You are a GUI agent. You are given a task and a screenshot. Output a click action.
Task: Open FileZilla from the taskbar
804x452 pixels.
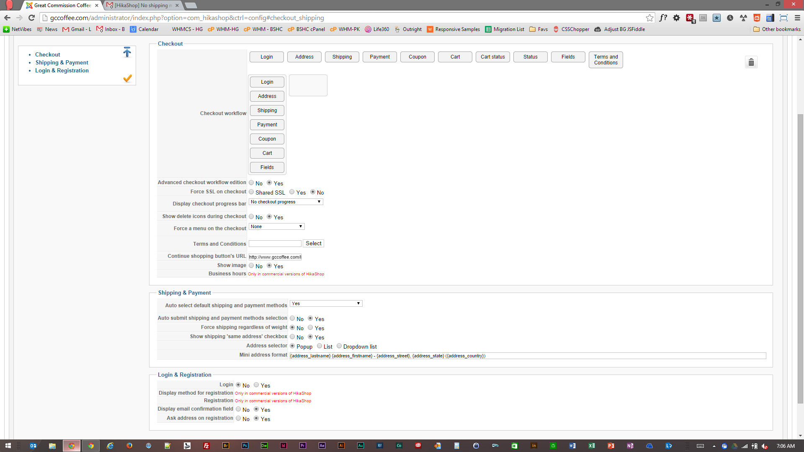[206, 446]
